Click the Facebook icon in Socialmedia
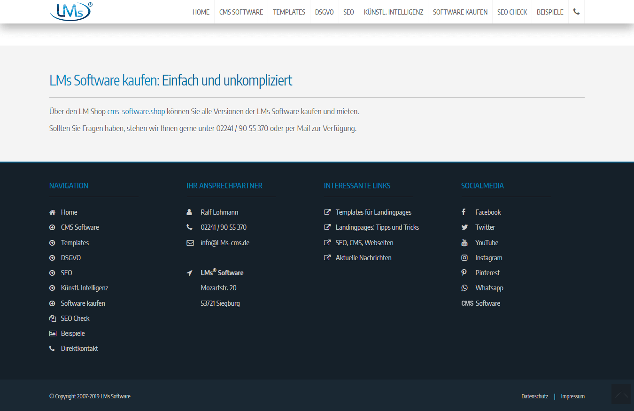Screen dimensions: 634x411 464,212
